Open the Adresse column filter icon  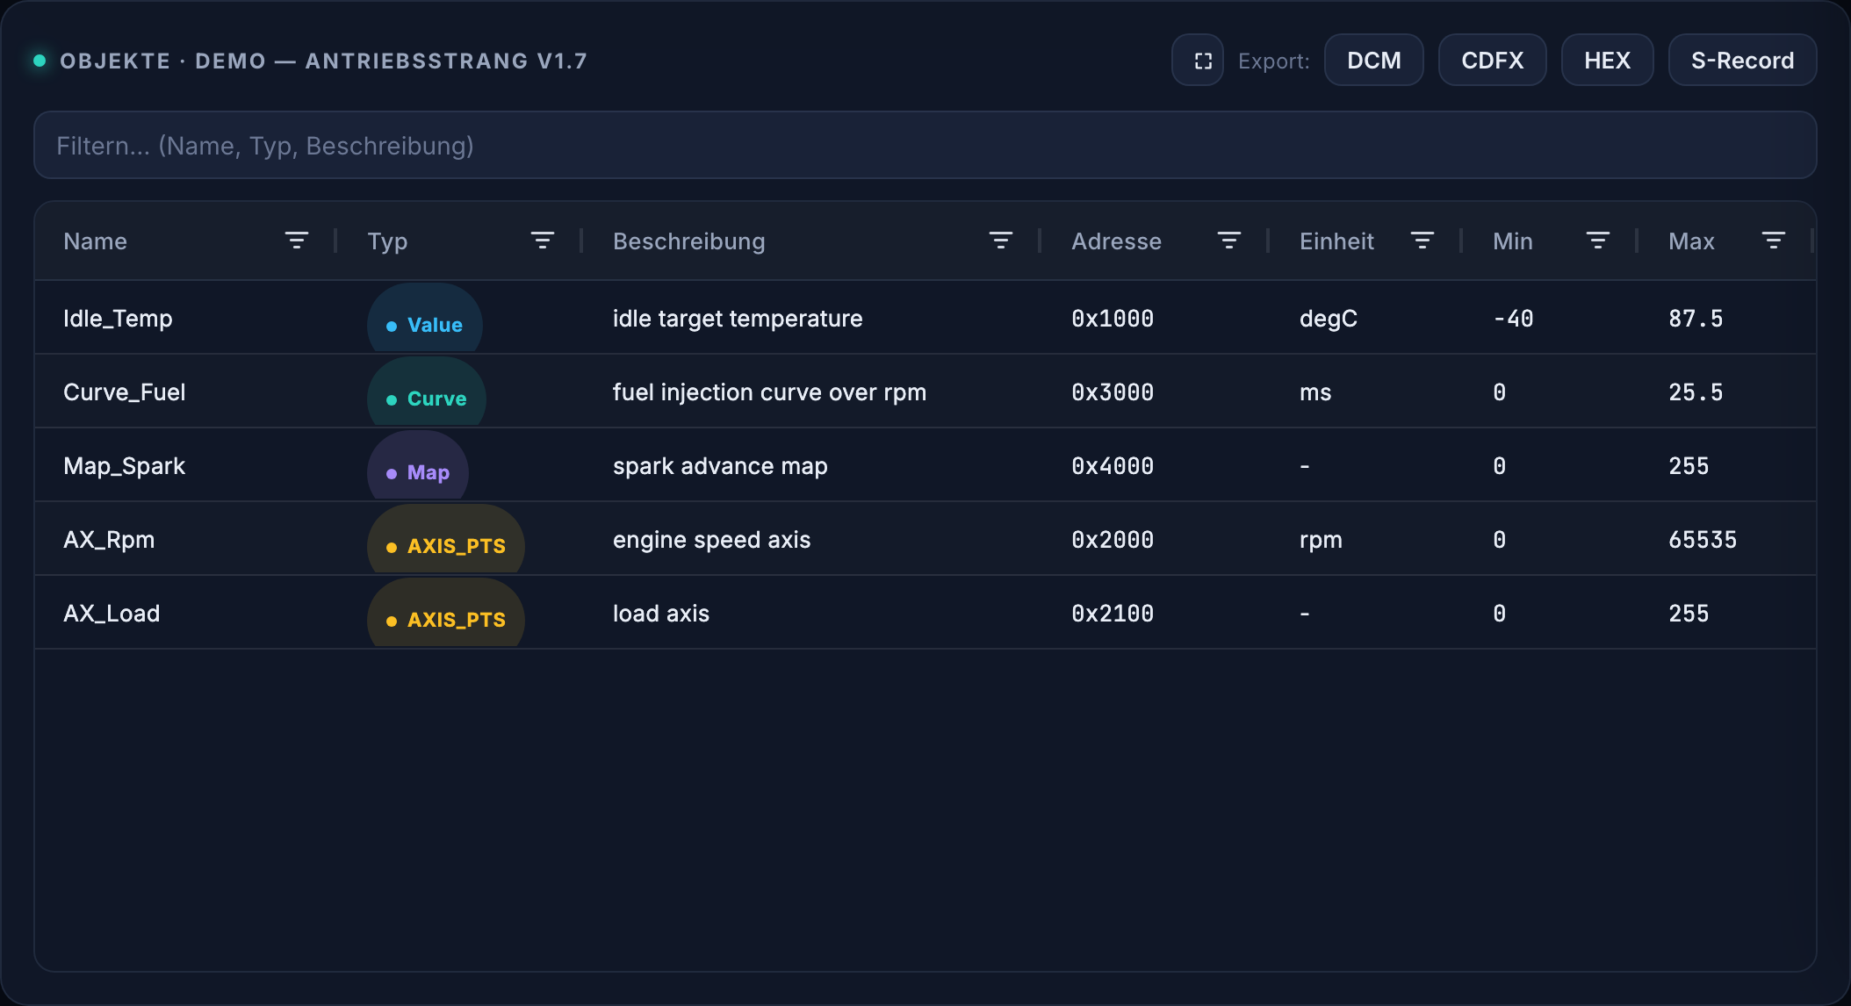coord(1229,241)
